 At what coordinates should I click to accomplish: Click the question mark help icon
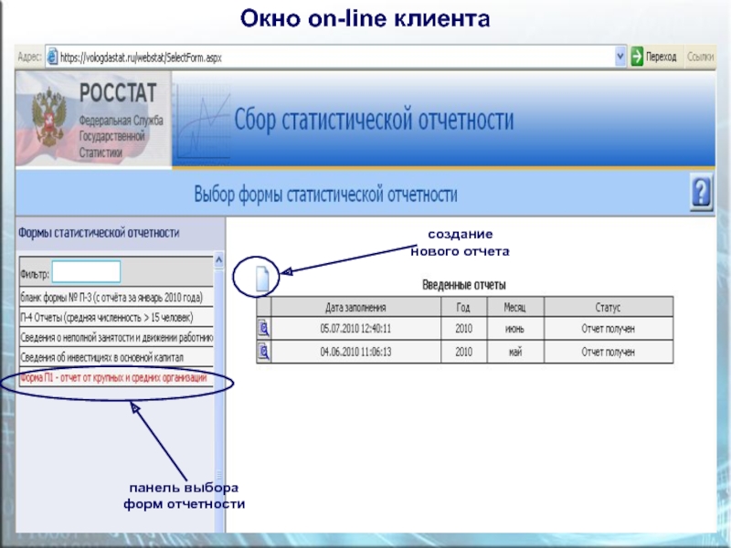[x=701, y=194]
